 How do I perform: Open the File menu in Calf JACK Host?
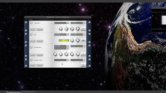click(26, 20)
